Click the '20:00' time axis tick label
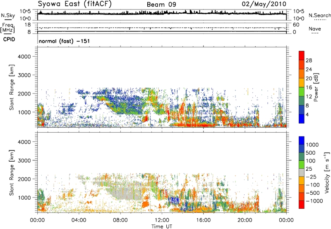 (x=245, y=220)
